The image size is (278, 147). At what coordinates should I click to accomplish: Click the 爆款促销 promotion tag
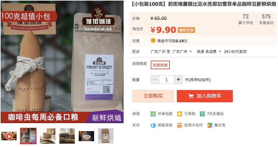point(186,30)
